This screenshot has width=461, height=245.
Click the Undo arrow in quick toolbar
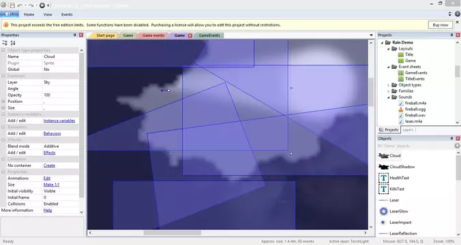point(20,5)
